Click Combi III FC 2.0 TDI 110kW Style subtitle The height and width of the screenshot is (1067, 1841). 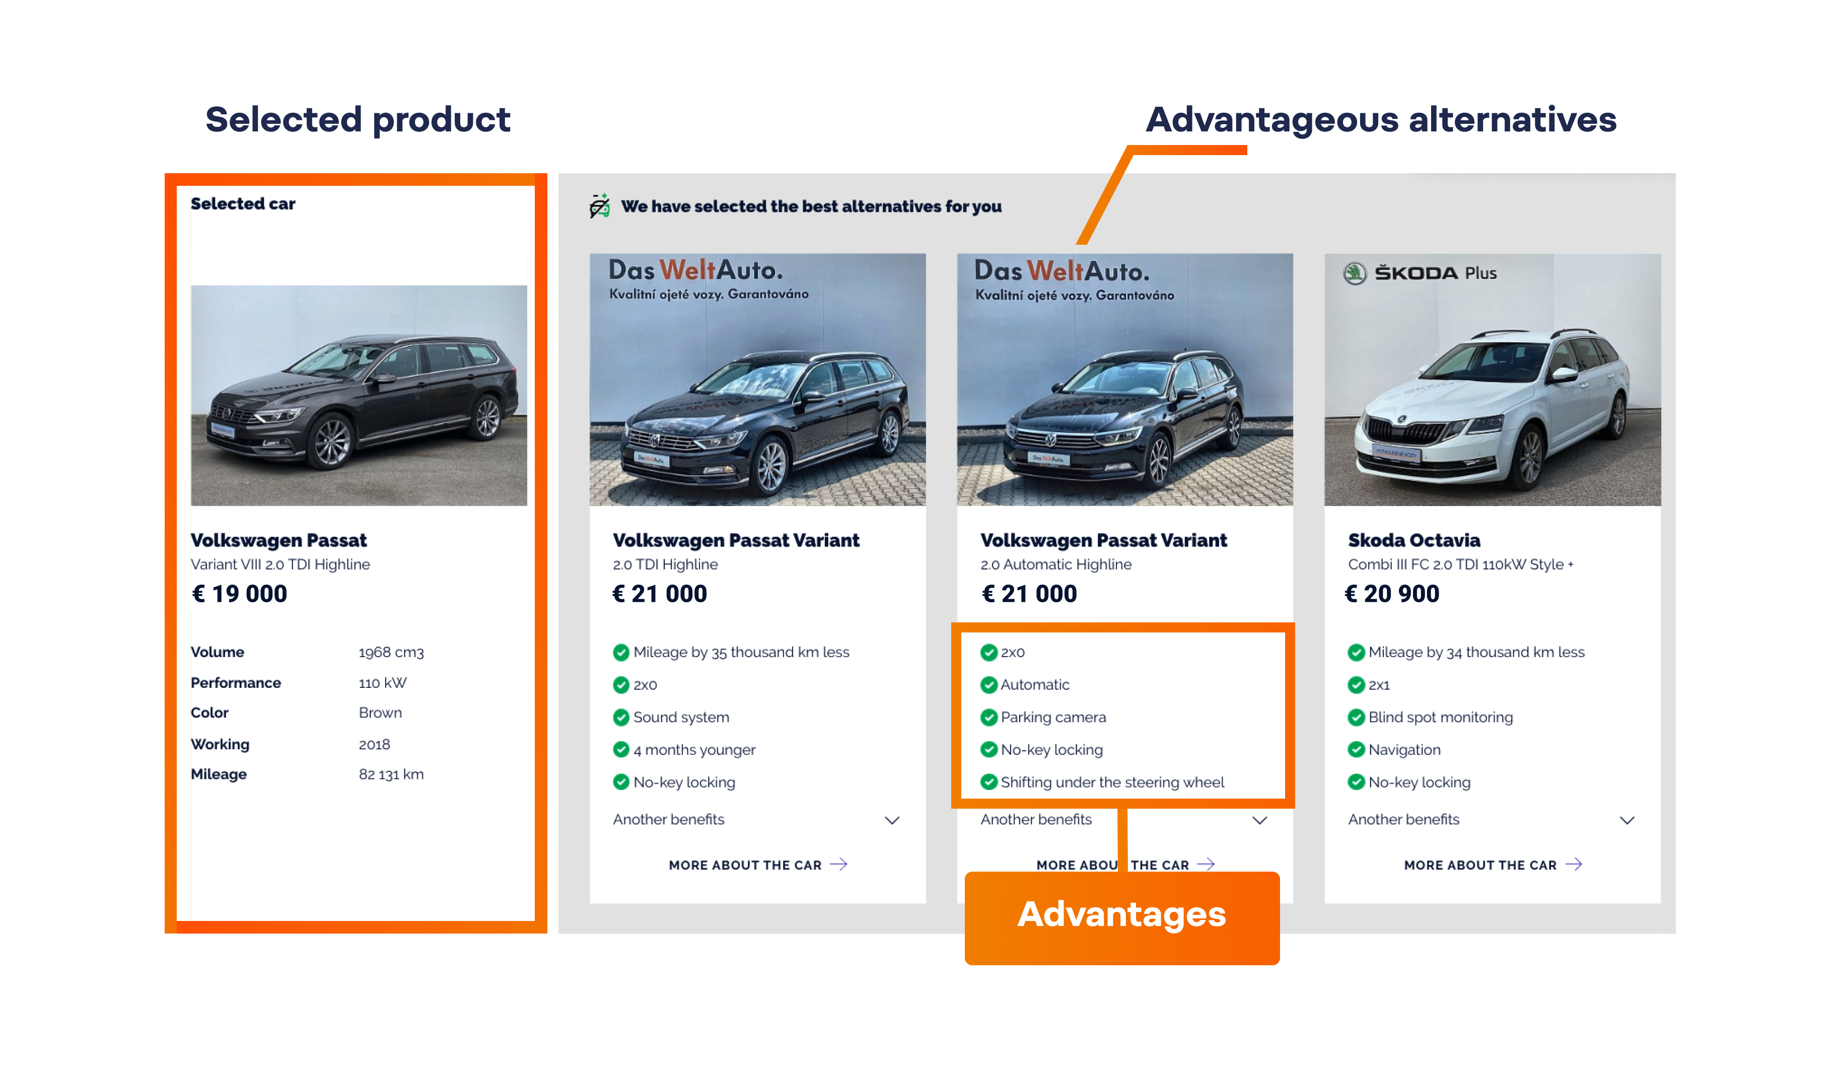1460,564
